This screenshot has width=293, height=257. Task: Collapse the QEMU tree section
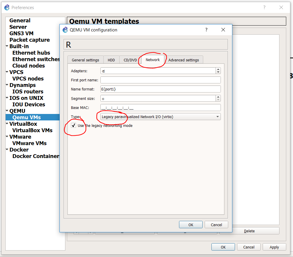point(7,110)
